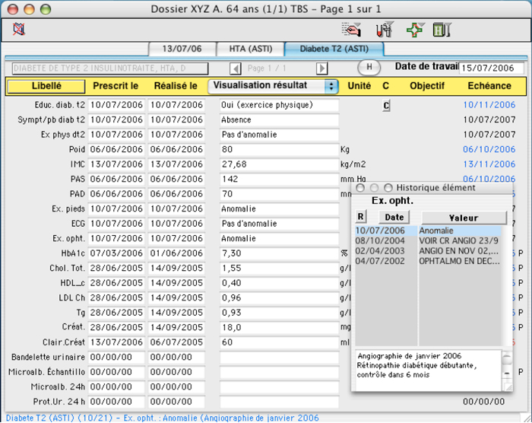Click the Clair.Créat value 60

(279, 342)
